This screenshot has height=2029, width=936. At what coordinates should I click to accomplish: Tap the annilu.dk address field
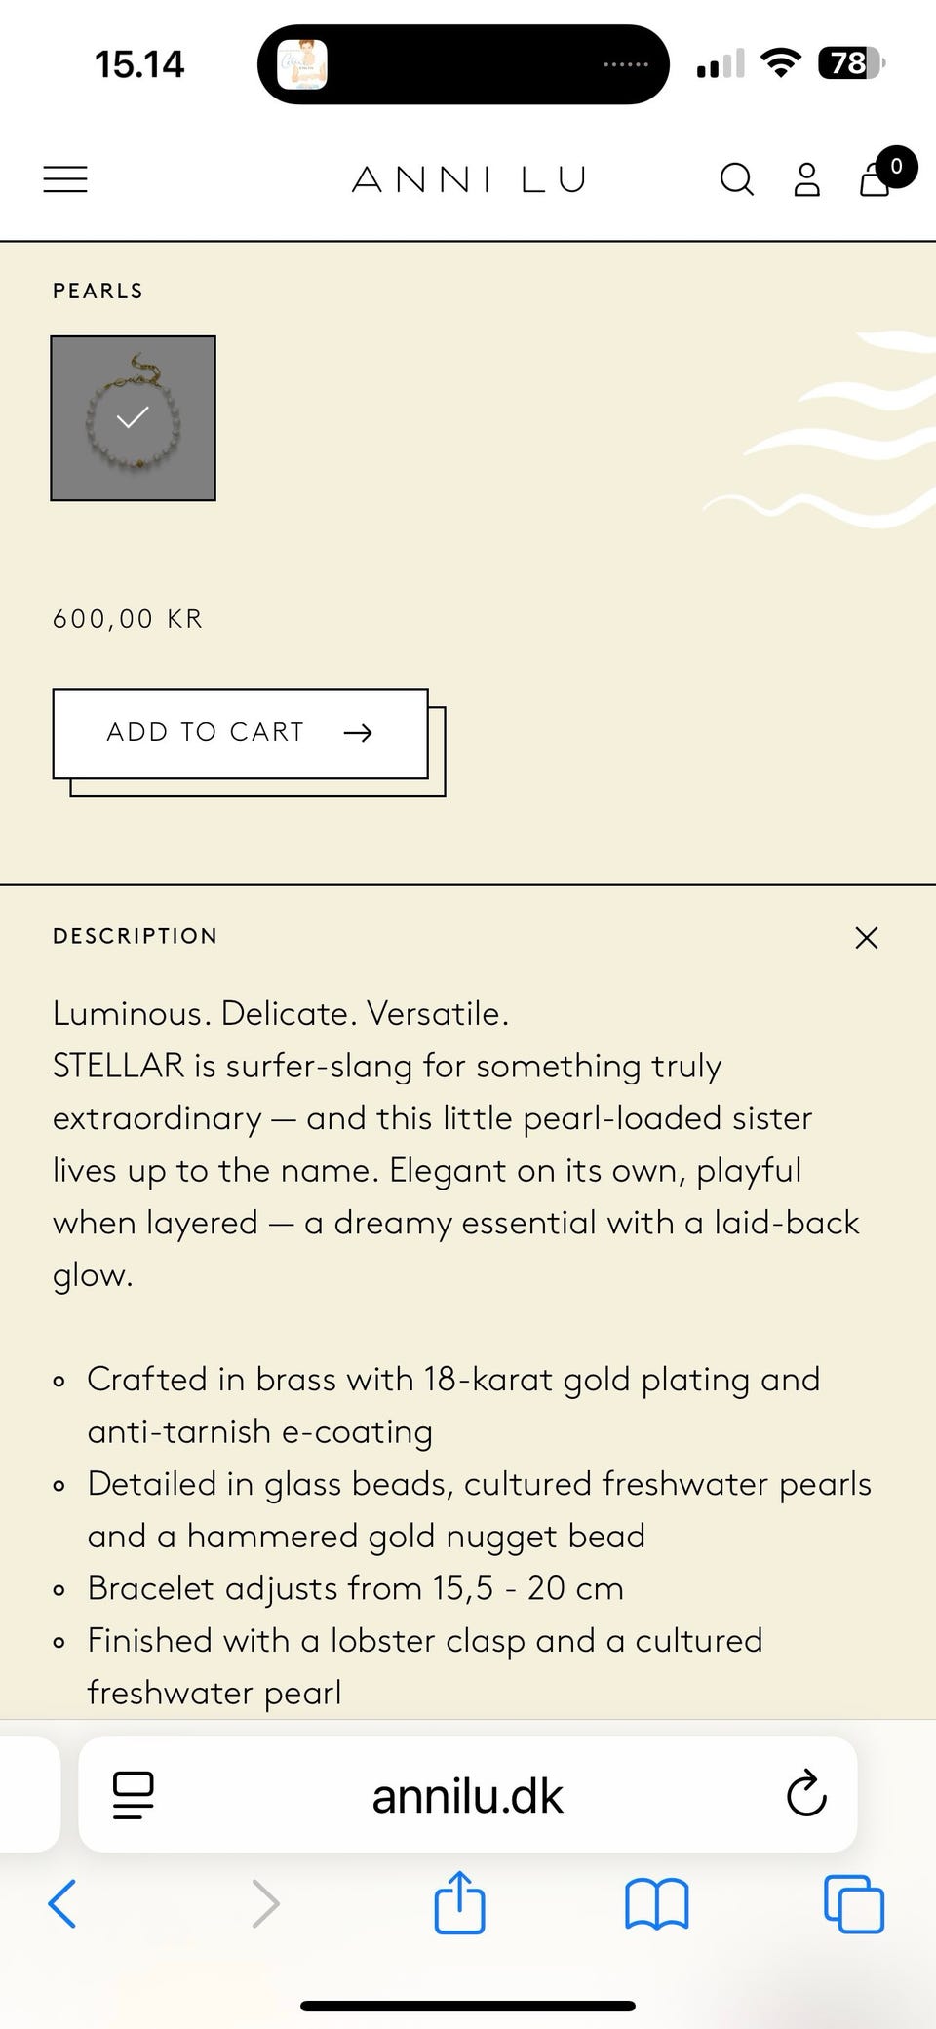[x=468, y=1794]
